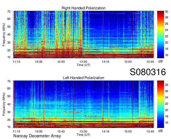The image size is (171, 139).
Task: Click the 12:00 tick under the Left Handed plot
Action: point(39,131)
